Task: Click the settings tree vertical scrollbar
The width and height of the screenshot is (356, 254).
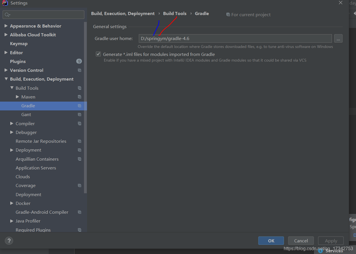Action: [85, 108]
